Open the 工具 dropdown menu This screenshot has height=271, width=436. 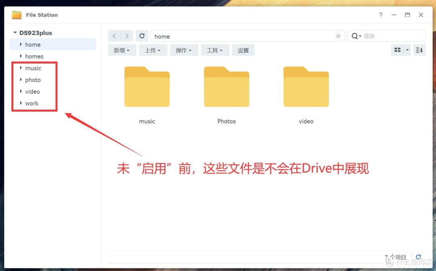pos(215,50)
